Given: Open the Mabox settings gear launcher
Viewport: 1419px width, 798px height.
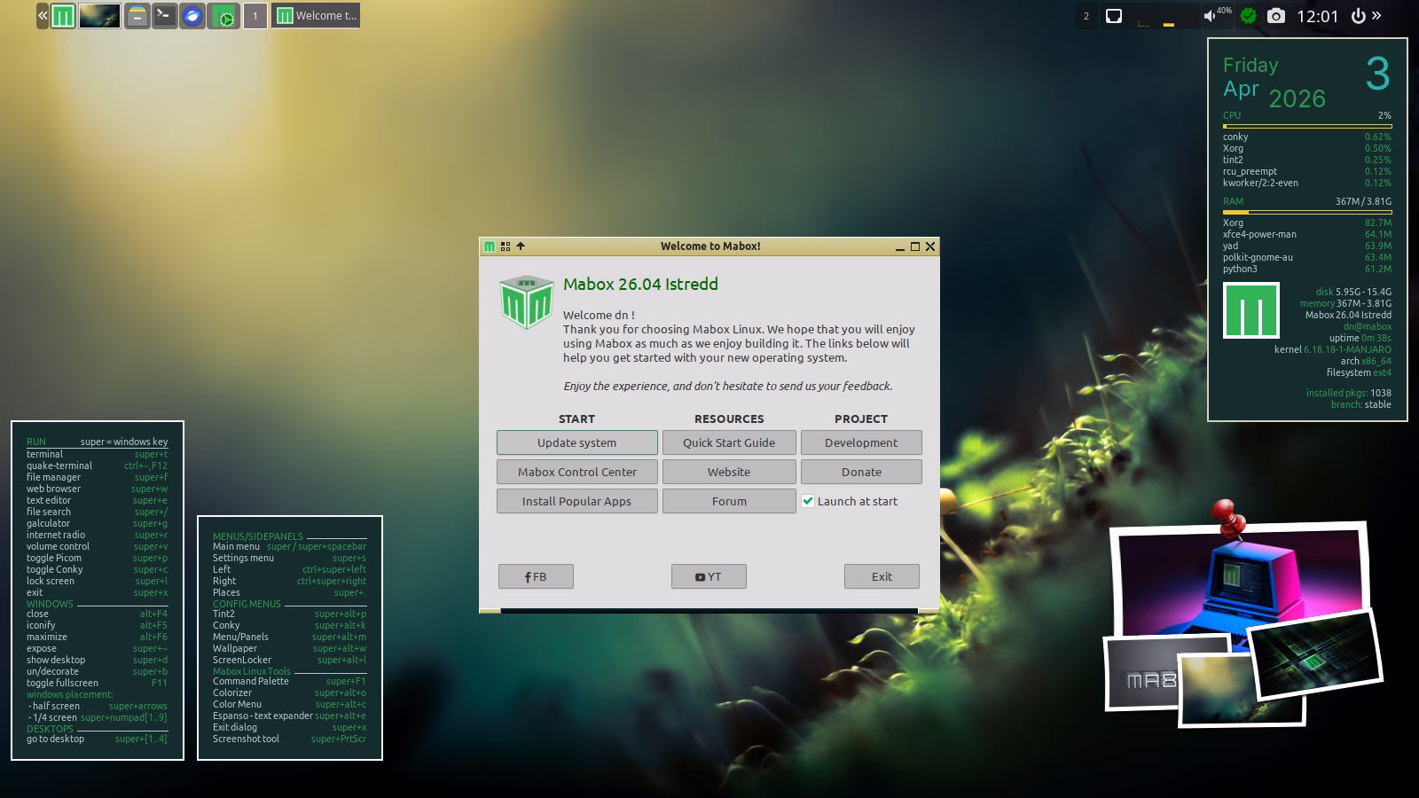Looking at the screenshot, I should coord(224,16).
